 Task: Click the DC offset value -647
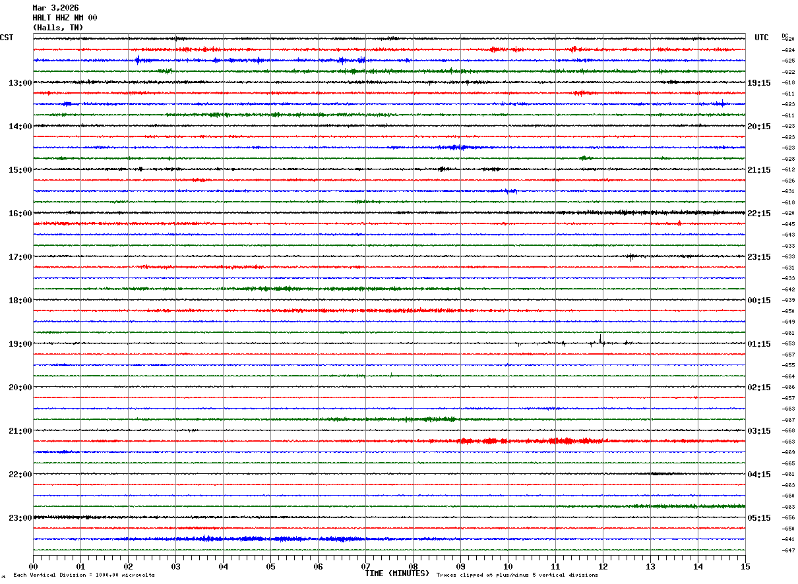(788, 550)
